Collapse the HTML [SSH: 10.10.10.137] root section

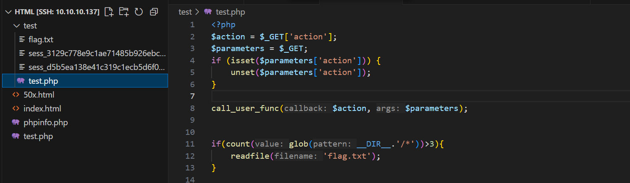tap(9, 12)
